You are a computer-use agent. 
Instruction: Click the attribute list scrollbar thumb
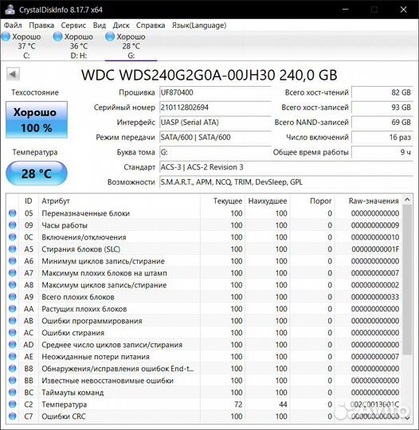407,279
